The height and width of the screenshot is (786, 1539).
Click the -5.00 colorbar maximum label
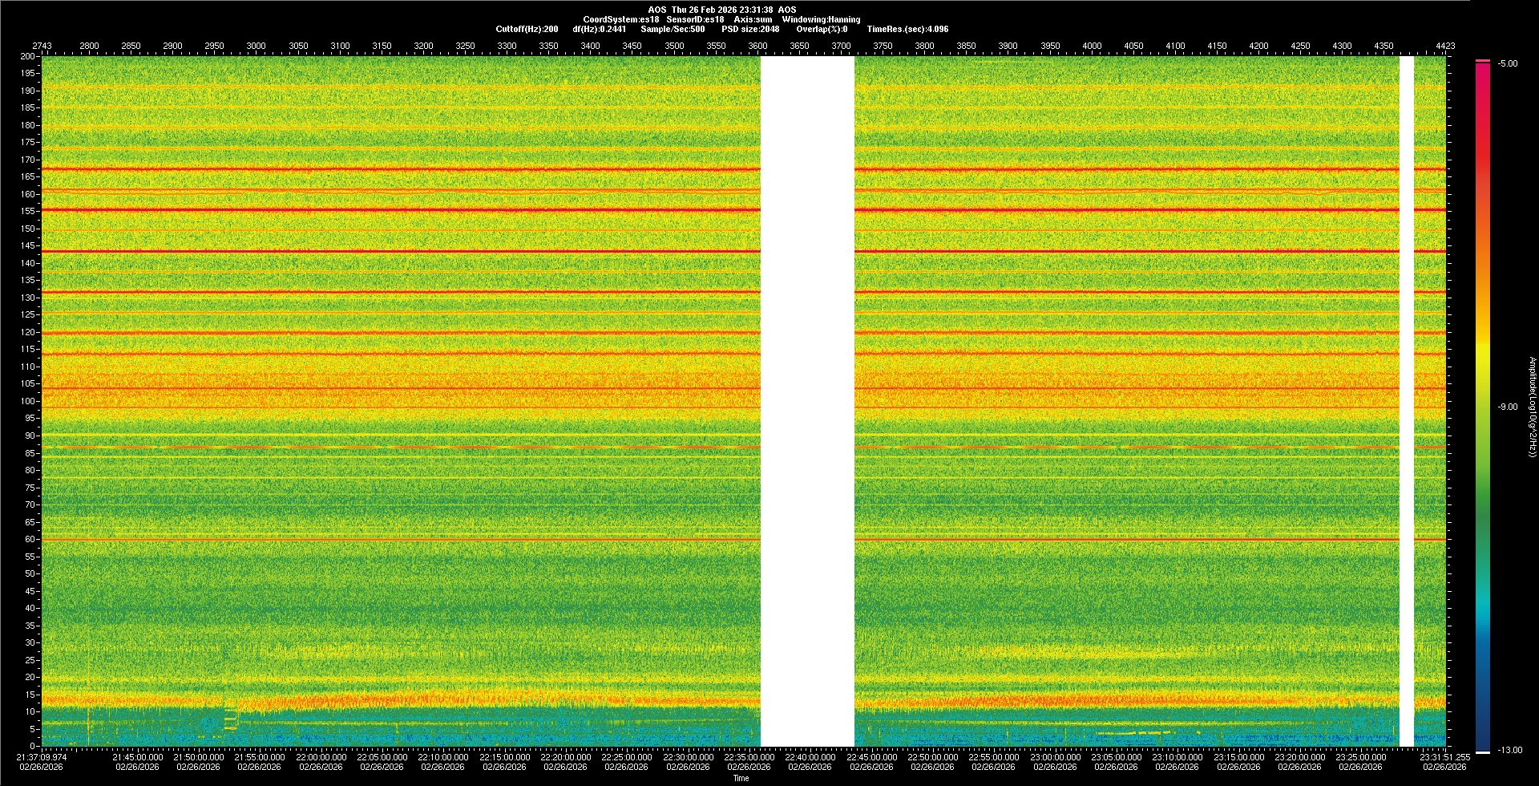click(1508, 63)
